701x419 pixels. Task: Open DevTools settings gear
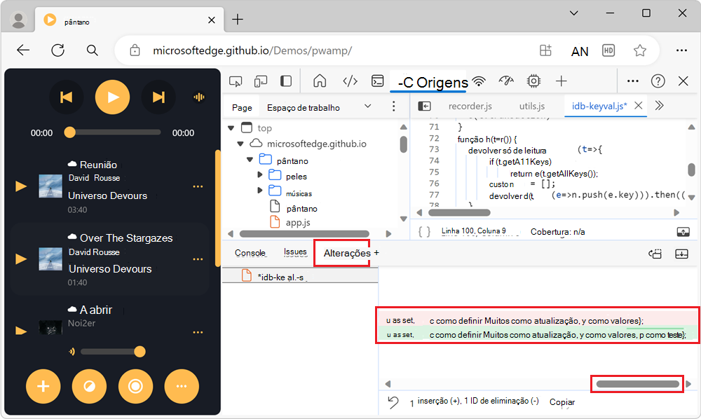(533, 81)
